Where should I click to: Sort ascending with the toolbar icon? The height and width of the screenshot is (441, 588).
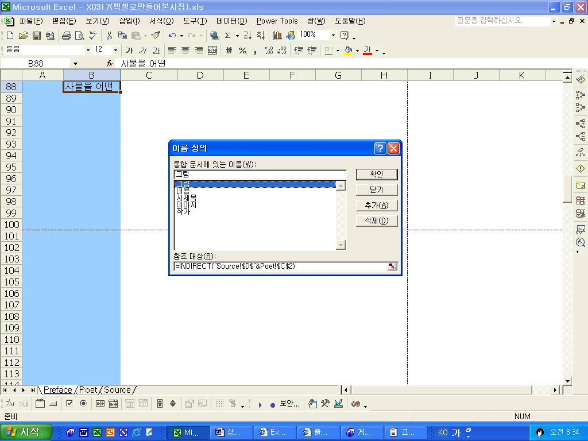pyautogui.click(x=247, y=36)
